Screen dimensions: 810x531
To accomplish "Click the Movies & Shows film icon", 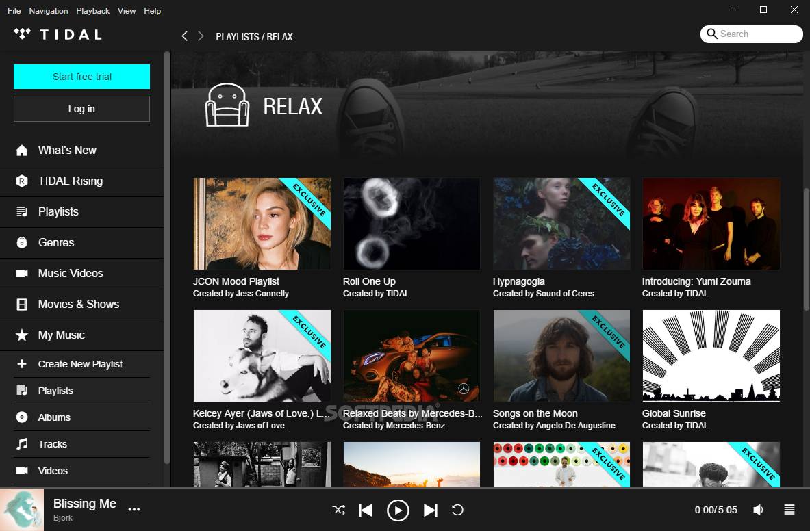I will [22, 305].
